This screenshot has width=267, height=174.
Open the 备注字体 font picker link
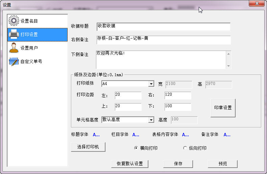point(227,135)
